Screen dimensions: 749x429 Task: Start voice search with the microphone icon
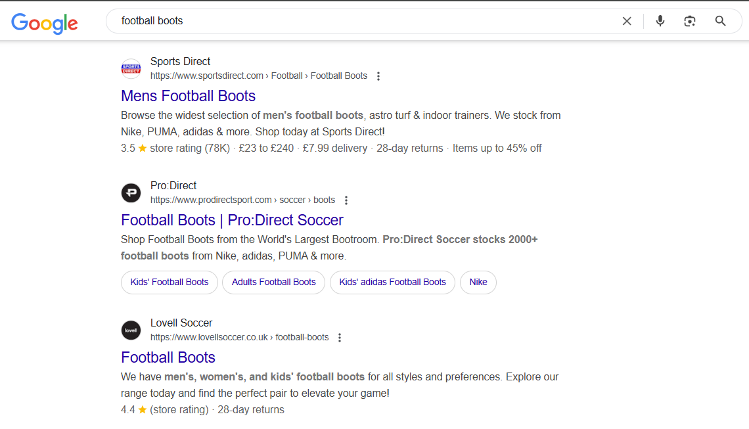pyautogui.click(x=660, y=21)
